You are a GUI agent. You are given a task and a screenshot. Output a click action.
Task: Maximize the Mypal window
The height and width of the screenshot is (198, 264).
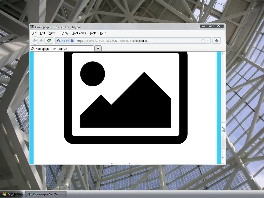click(210, 26)
